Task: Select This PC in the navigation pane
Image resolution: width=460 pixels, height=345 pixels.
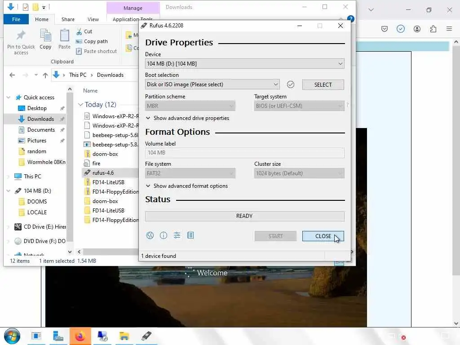Action: click(32, 176)
